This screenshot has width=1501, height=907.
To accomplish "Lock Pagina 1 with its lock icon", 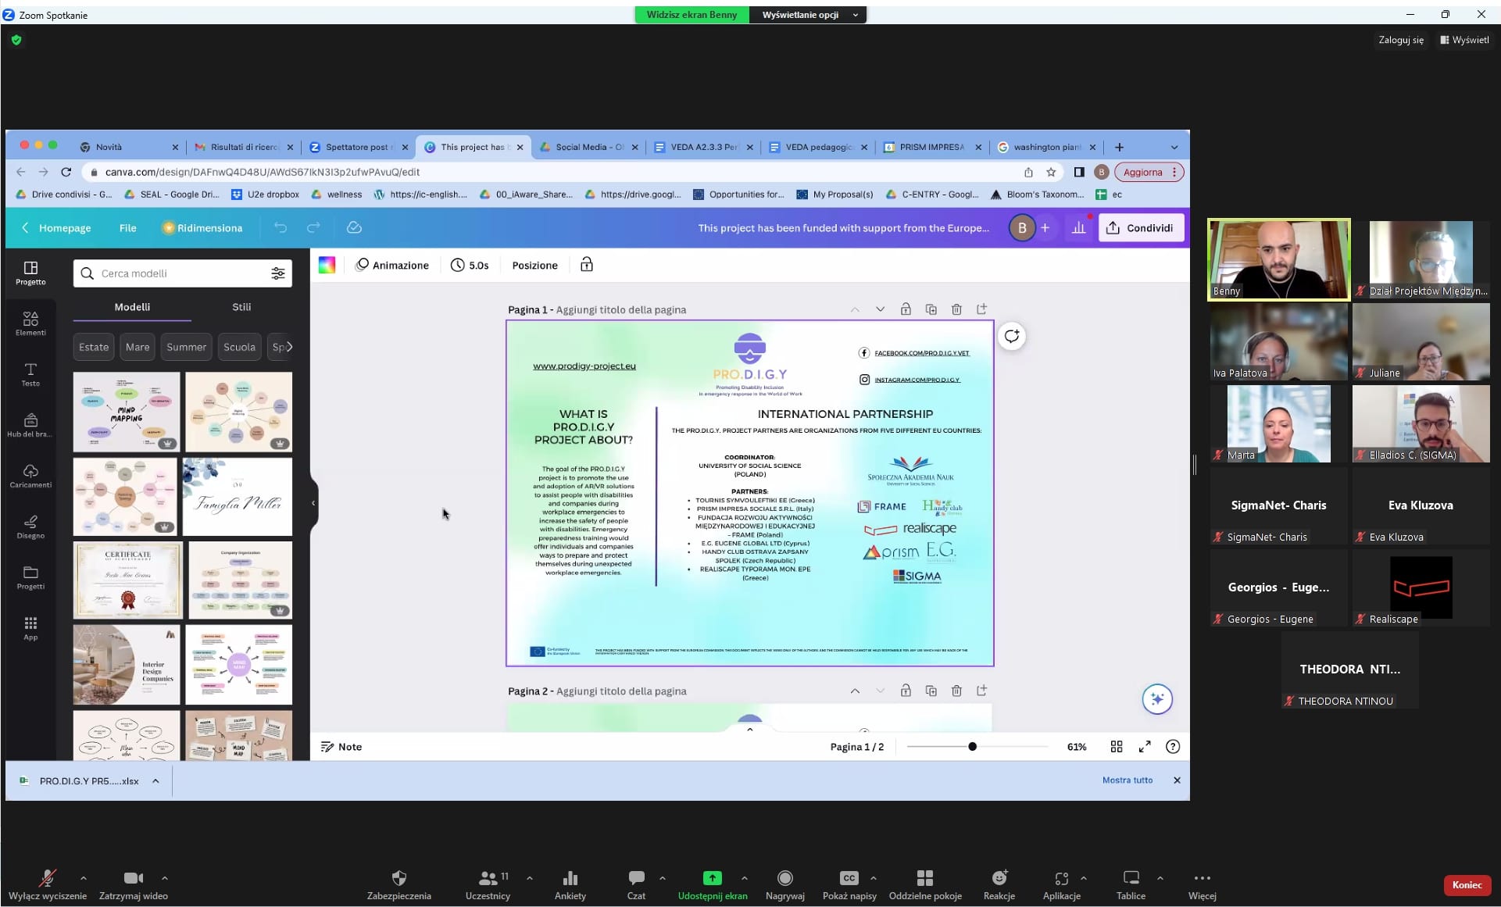I will 906,309.
